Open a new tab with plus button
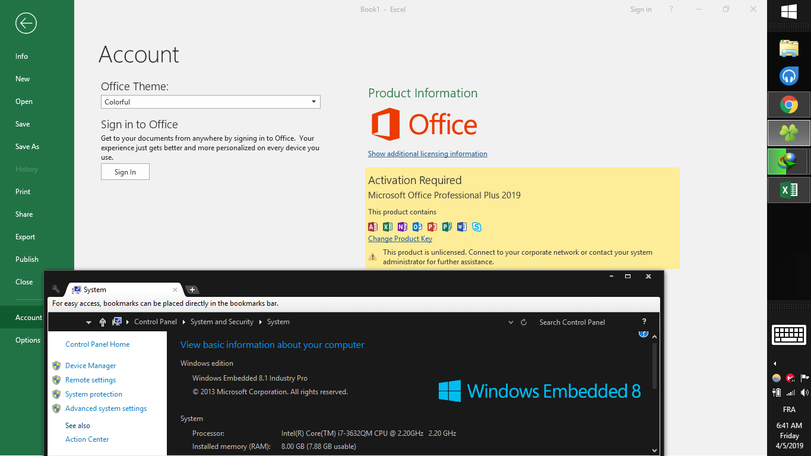The image size is (811, 456). coord(192,290)
